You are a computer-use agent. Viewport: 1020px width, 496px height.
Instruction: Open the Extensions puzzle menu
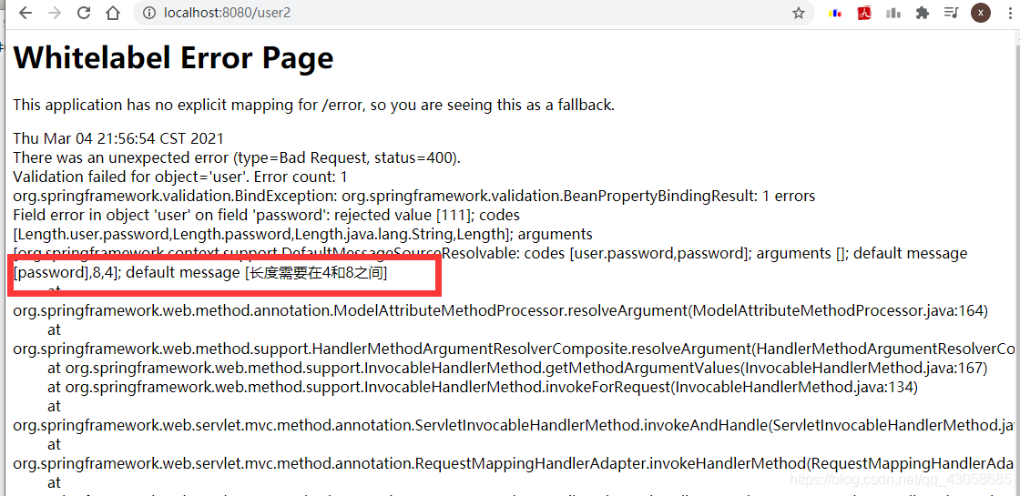(922, 13)
